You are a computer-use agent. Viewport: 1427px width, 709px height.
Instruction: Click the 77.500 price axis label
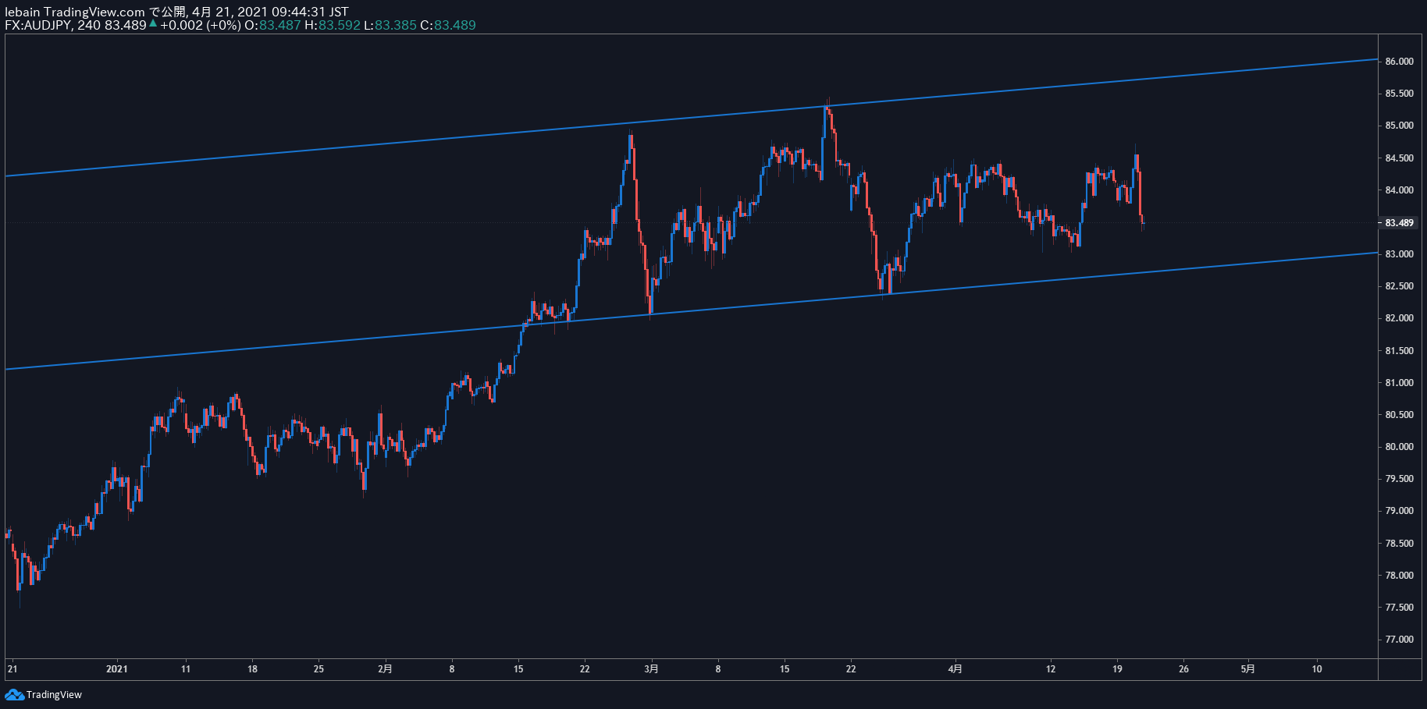pyautogui.click(x=1399, y=607)
